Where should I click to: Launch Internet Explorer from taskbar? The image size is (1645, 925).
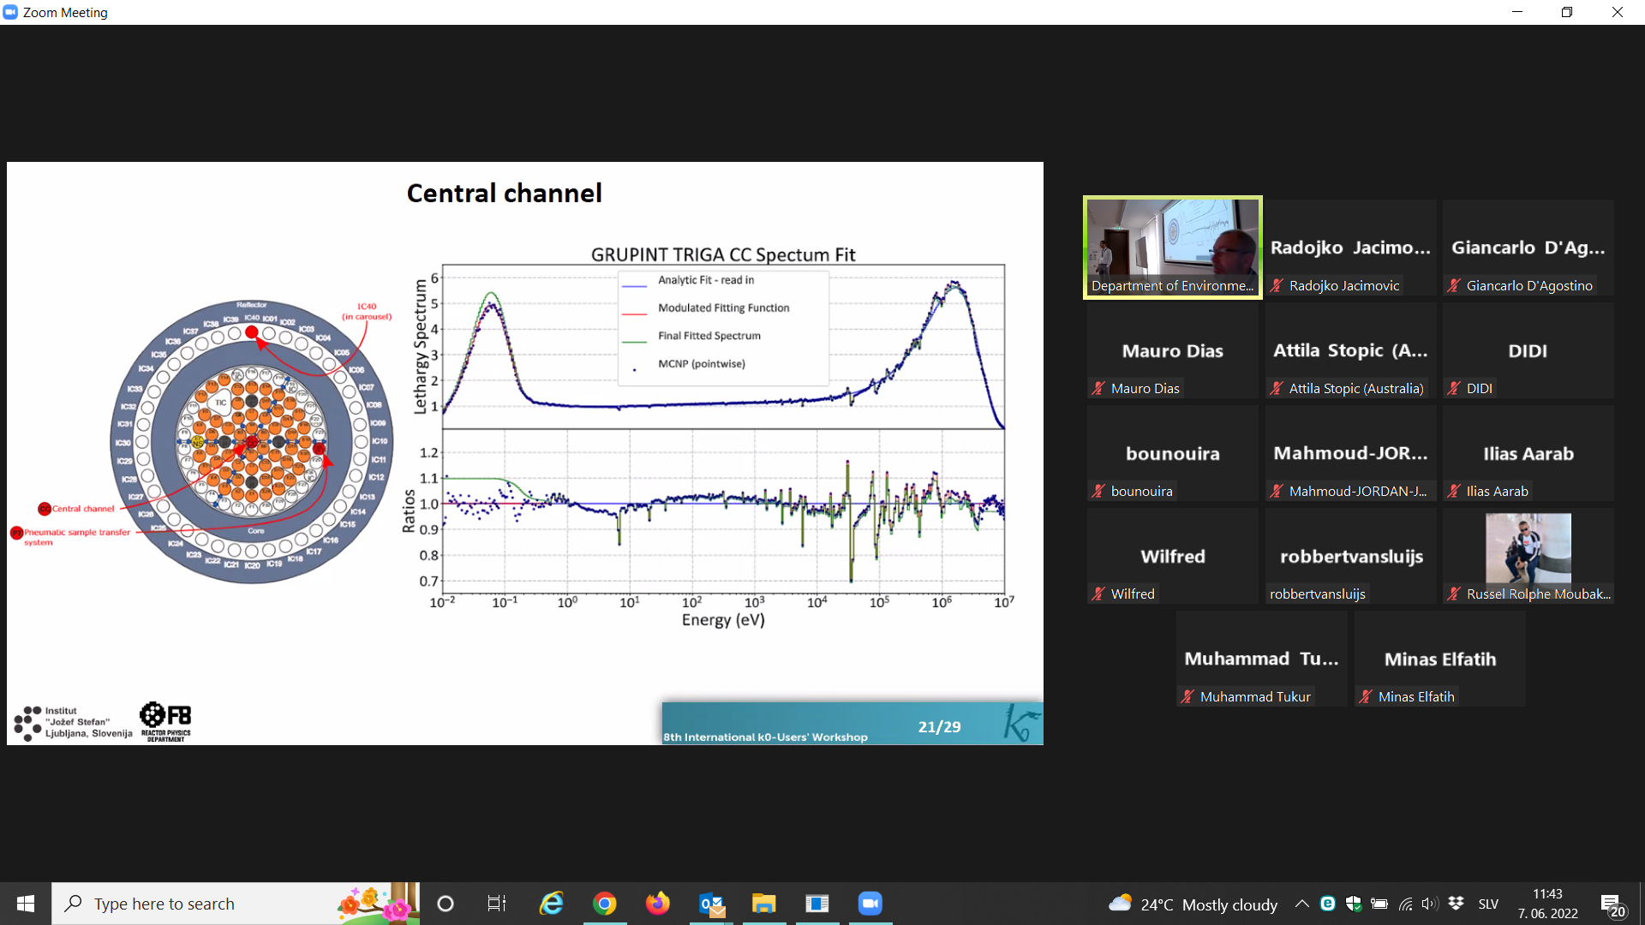(551, 904)
